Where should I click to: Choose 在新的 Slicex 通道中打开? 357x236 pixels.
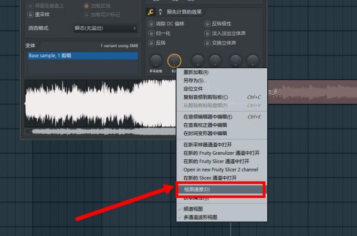[222, 178]
